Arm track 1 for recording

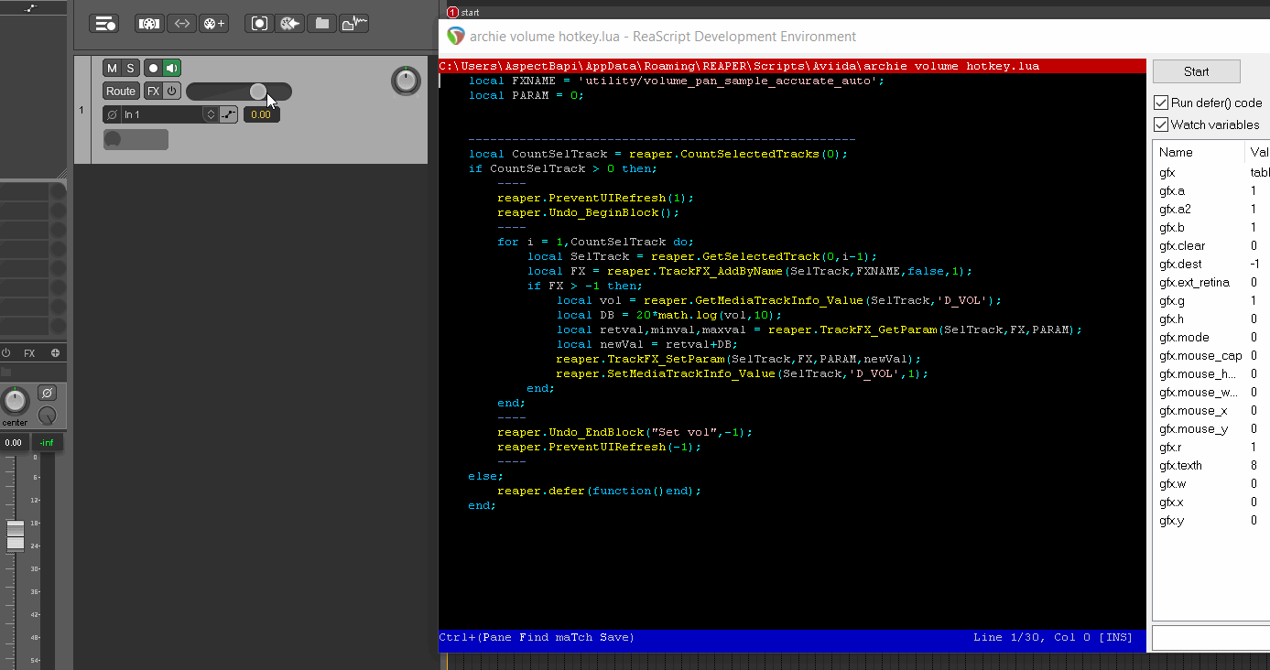coord(153,69)
